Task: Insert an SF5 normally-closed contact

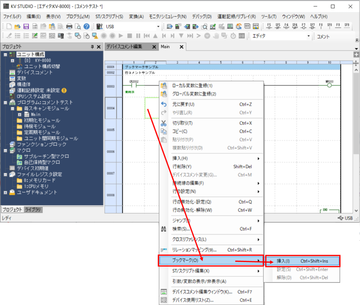Action: click(278, 26)
